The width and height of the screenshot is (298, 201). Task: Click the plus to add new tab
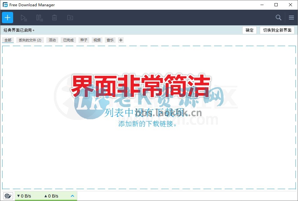[121, 40]
